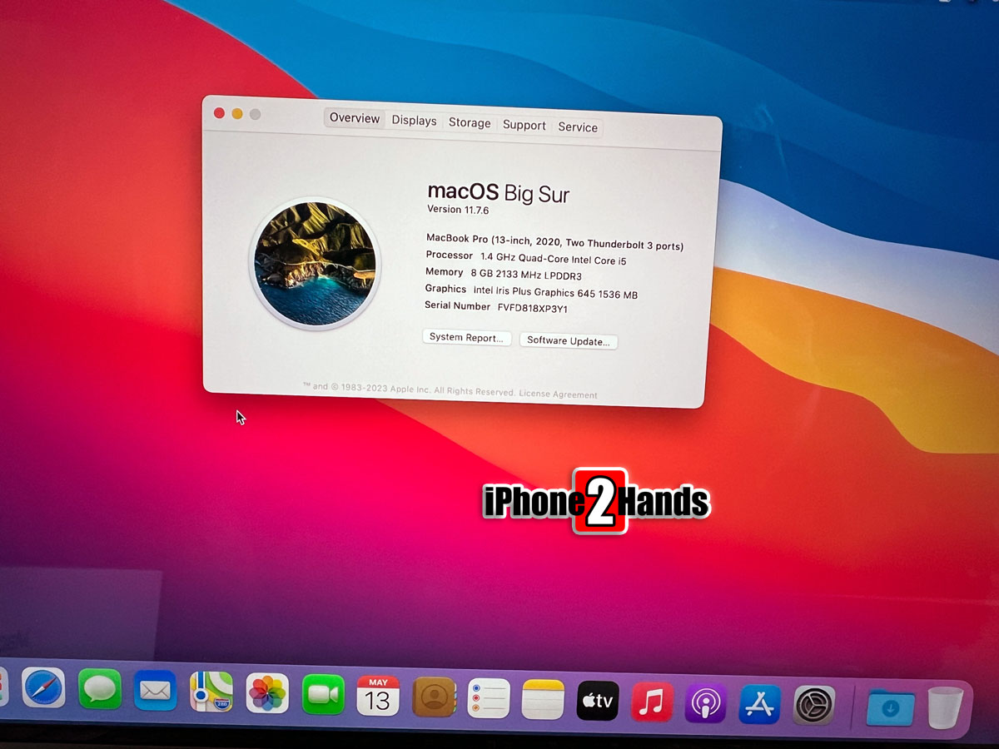999x749 pixels.
Task: Click the 1.4 GHz Quad-Core processor value
Action: pos(553,259)
